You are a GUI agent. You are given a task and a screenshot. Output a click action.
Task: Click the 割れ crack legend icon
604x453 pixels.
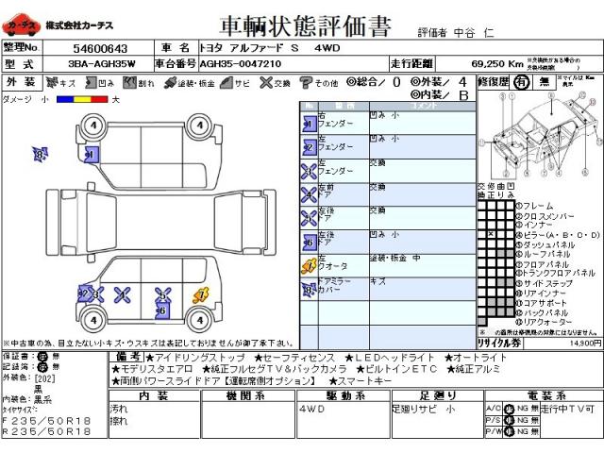point(129,82)
